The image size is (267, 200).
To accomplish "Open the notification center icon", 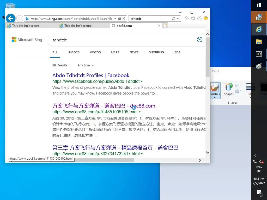I will coord(259,192).
